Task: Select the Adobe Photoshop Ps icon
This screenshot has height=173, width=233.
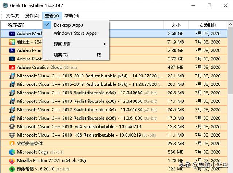Action: [12, 59]
